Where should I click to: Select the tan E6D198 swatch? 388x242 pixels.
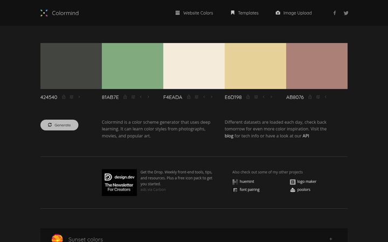pos(255,66)
